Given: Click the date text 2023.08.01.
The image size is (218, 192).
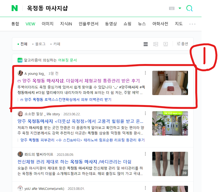Looking at the screenshot, I should tap(76, 189).
